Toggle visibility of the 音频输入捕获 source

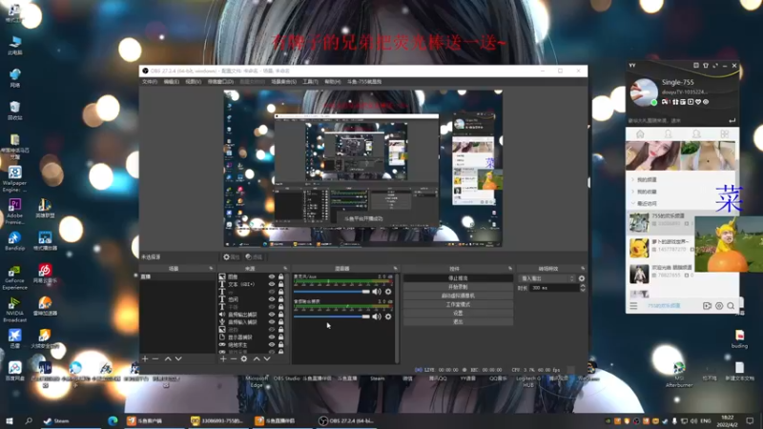click(272, 322)
